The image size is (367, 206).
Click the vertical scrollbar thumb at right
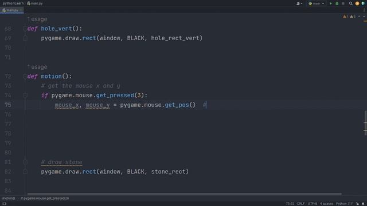(x=365, y=123)
